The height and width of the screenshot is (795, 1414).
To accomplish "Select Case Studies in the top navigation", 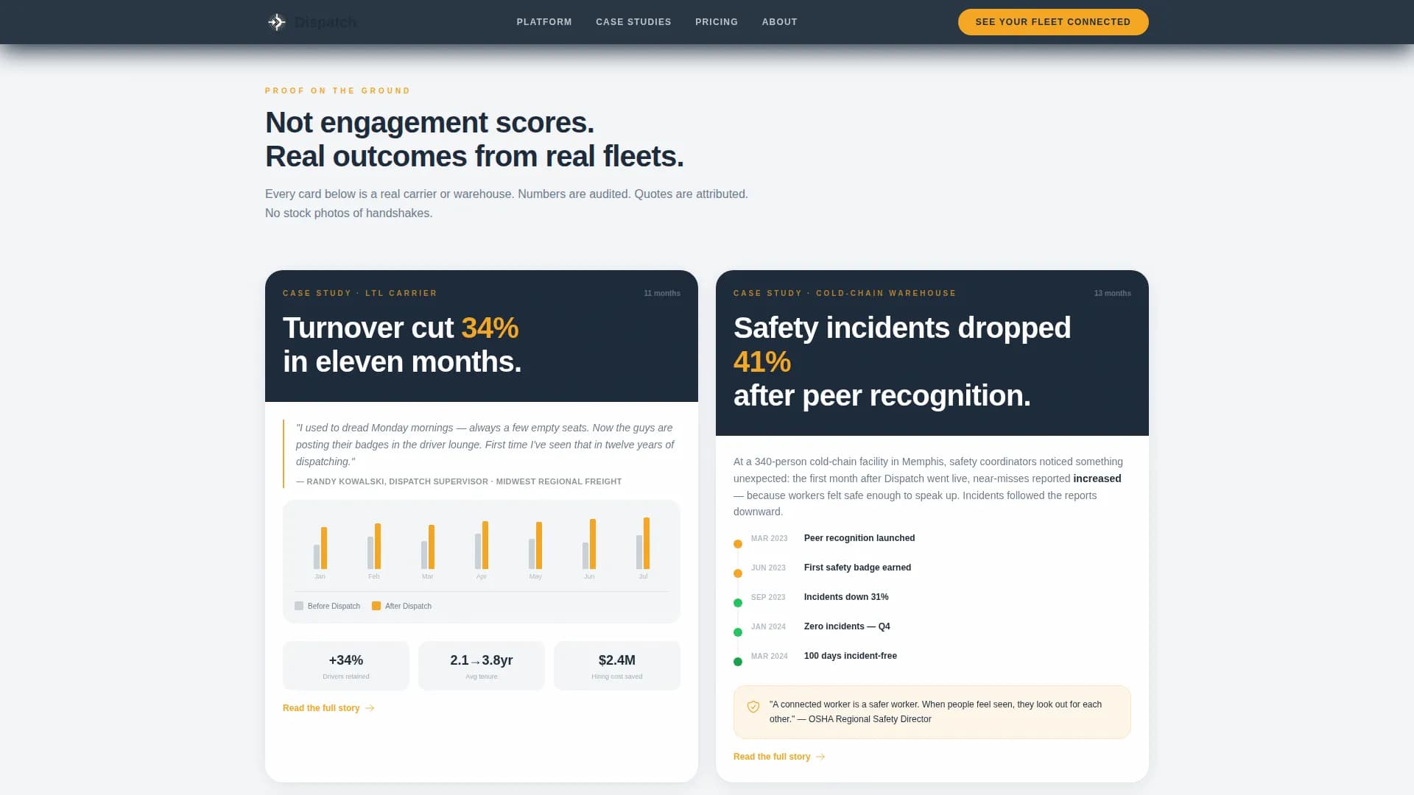I will 633,21.
